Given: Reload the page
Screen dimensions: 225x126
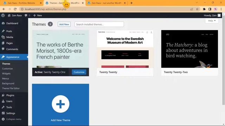Looking at the screenshot, I should tap(15, 9).
